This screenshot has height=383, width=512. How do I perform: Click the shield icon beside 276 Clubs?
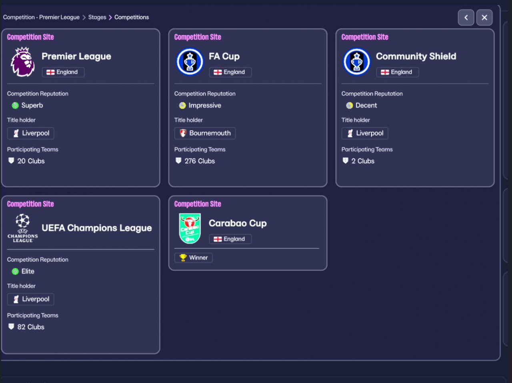tap(178, 161)
